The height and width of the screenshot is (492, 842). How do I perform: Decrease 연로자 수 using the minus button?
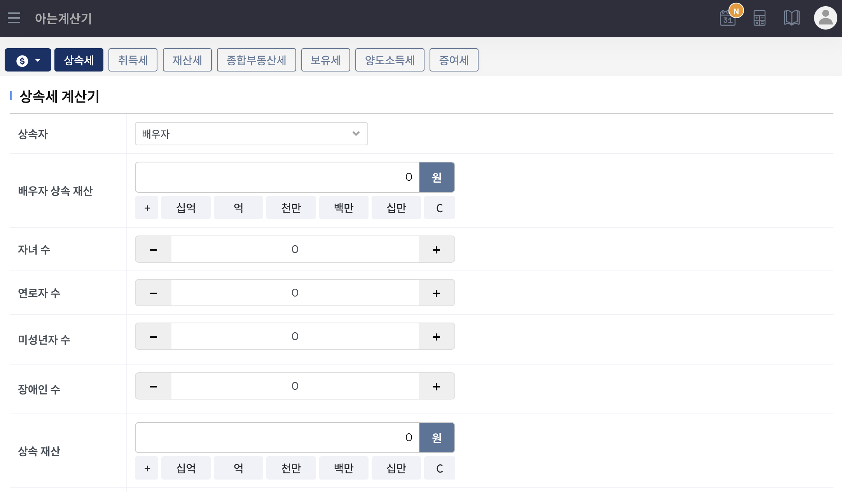(x=153, y=293)
